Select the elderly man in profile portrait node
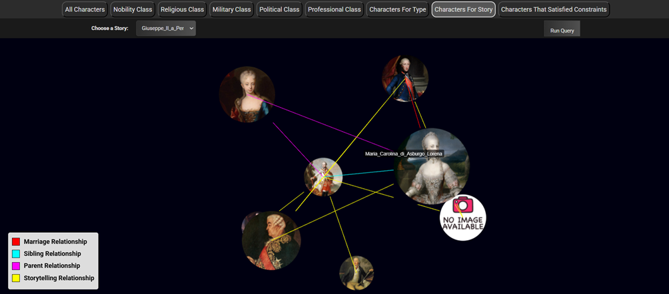The height and width of the screenshot is (294, 669). coord(271,240)
